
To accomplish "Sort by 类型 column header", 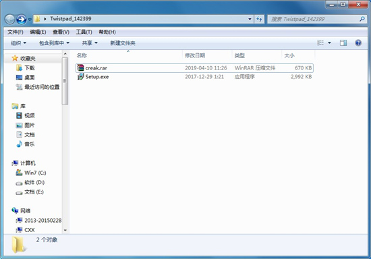I will coord(239,55).
